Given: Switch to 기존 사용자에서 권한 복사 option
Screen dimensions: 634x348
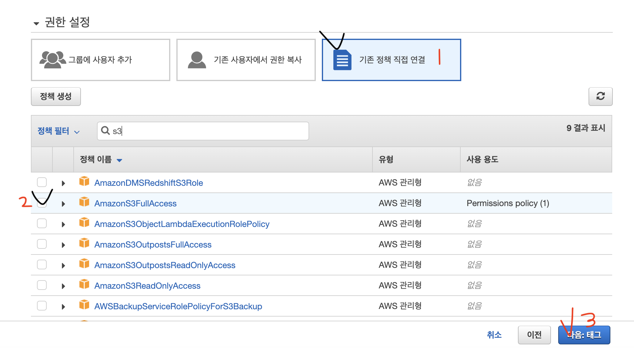Looking at the screenshot, I should pos(246,60).
